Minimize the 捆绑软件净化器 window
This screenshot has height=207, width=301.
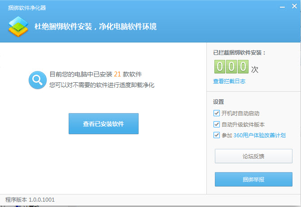(282, 7)
